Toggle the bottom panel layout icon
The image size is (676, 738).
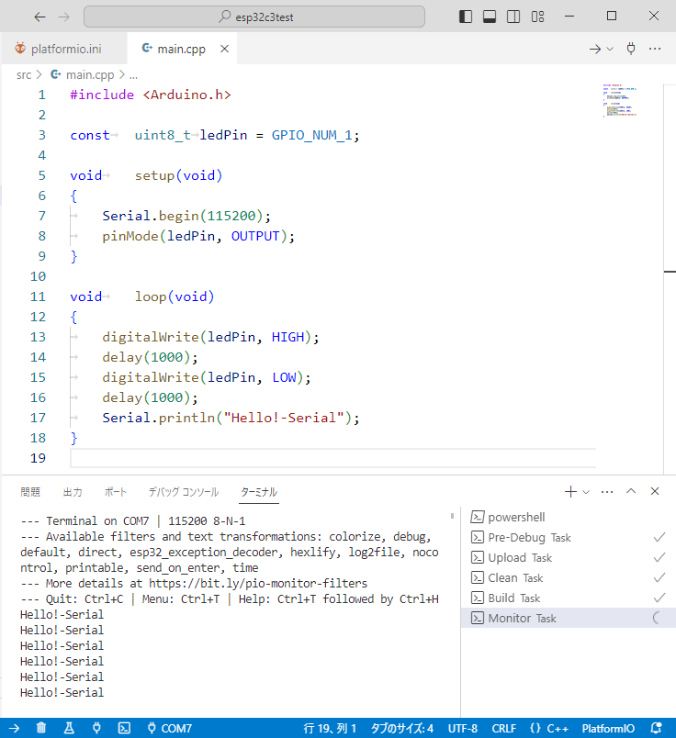[490, 17]
